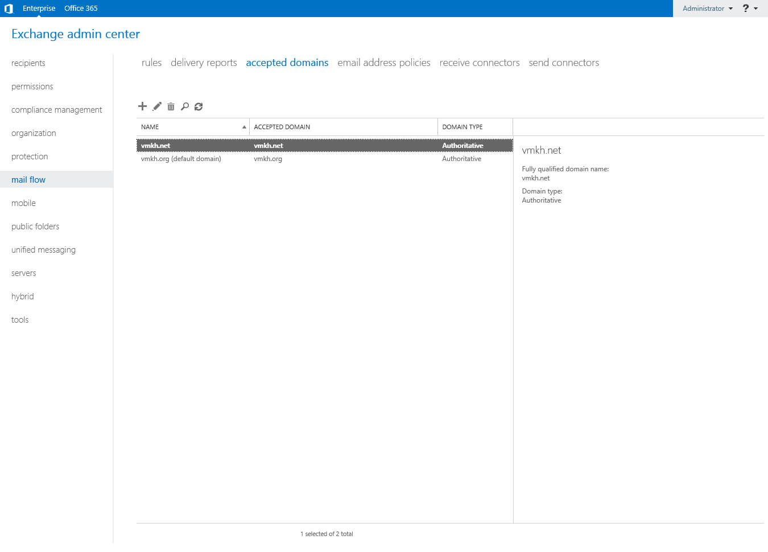Open tools in left navigation
768x552 pixels.
click(x=20, y=320)
